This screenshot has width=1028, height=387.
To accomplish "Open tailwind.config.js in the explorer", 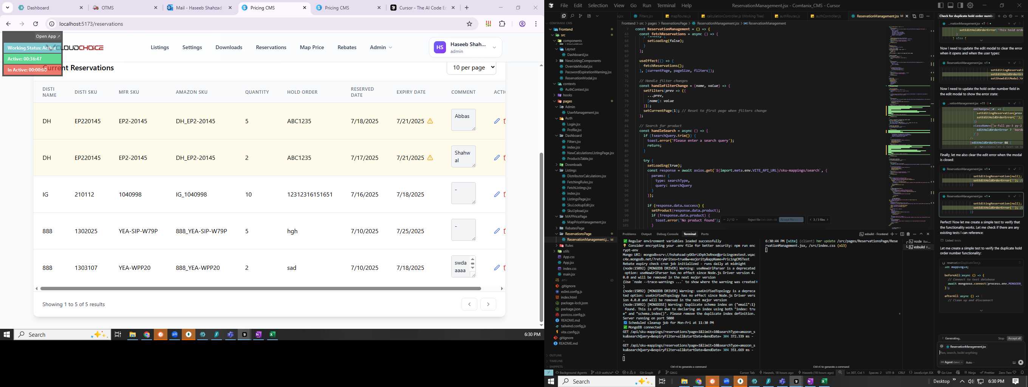I will [x=573, y=327].
